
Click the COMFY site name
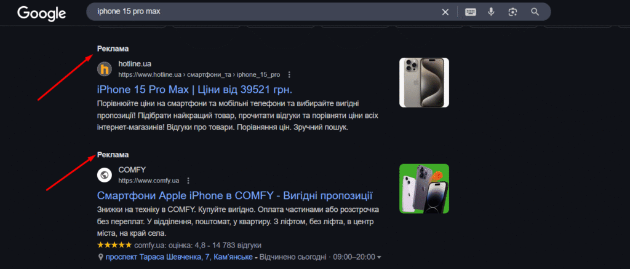(x=132, y=170)
